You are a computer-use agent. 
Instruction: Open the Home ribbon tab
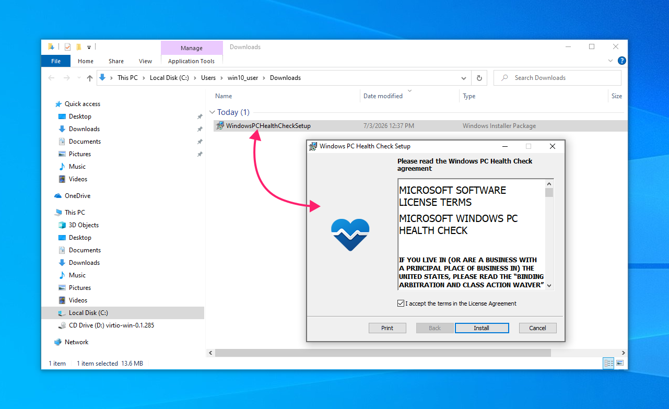coord(86,61)
